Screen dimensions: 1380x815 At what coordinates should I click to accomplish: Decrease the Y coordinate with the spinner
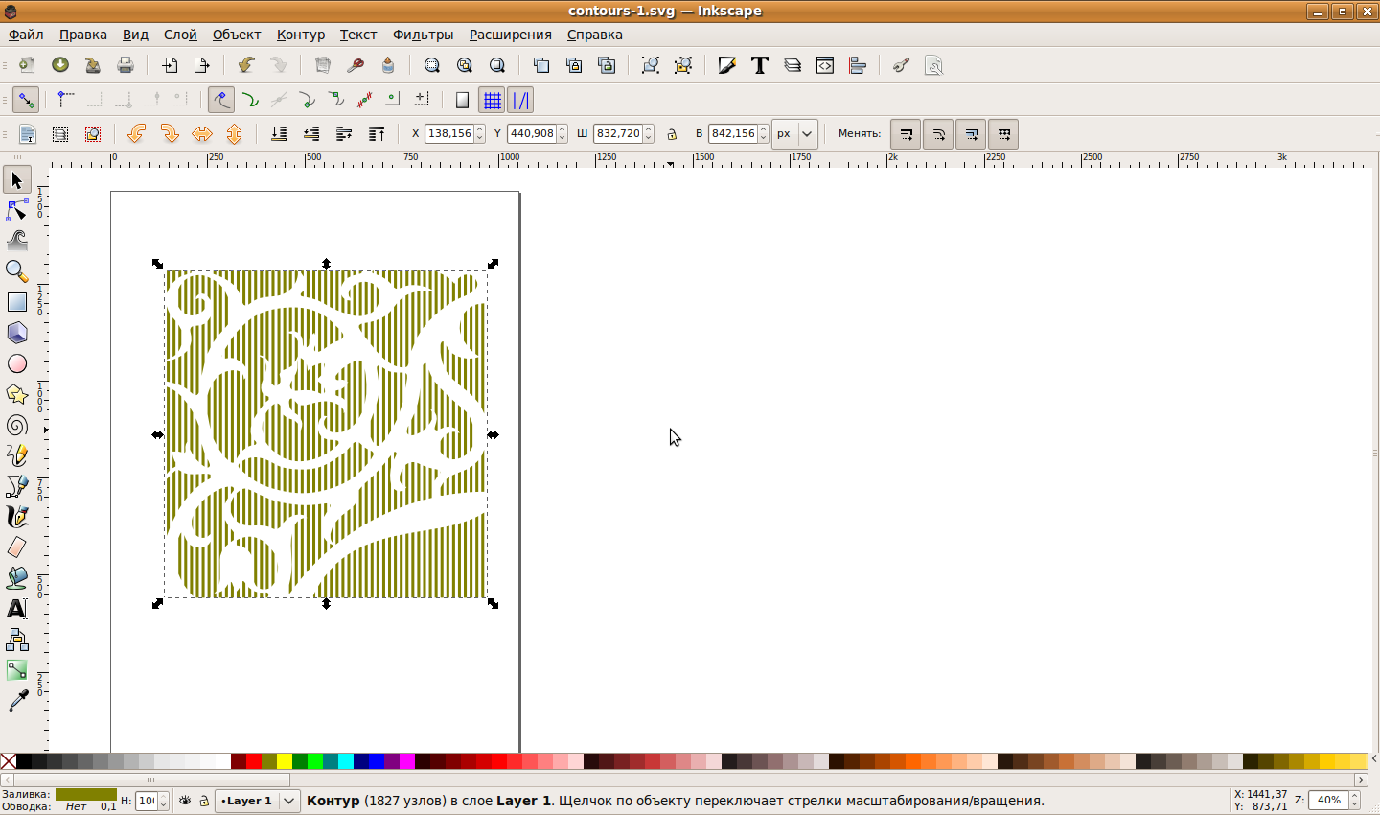point(563,138)
